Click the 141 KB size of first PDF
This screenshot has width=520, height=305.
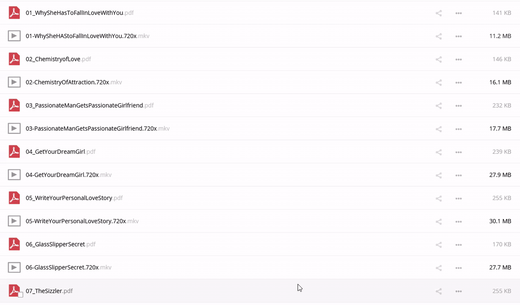(501, 13)
